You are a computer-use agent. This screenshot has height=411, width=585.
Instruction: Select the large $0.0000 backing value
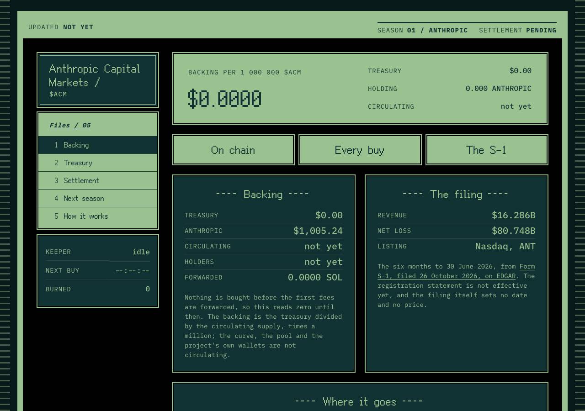coord(224,99)
